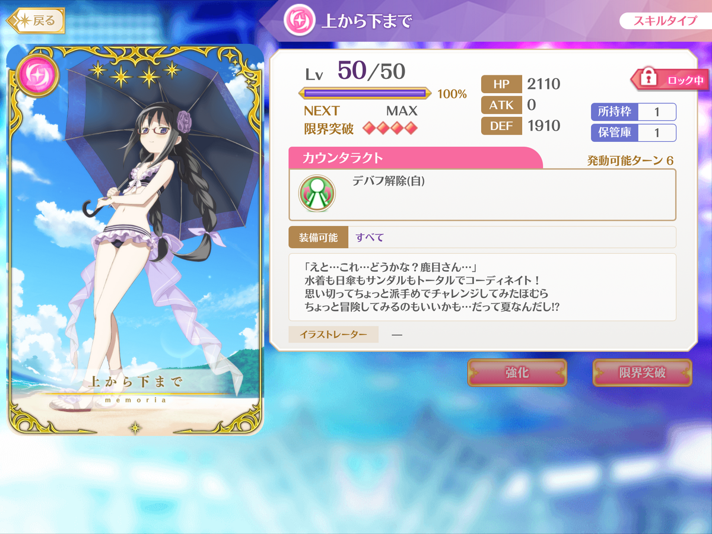Viewport: 712px width, 534px height.
Task: Click the red limit break diamonds
Action: click(x=390, y=128)
